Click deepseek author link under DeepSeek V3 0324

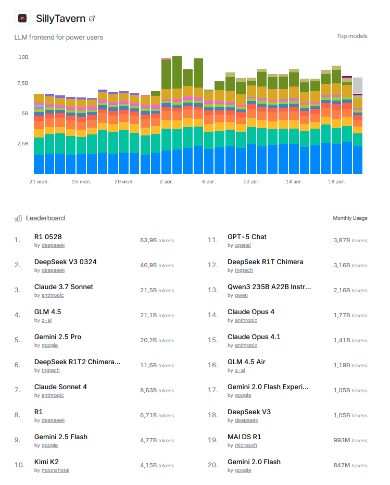pyautogui.click(x=53, y=270)
